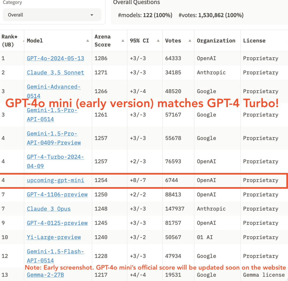Image resolution: width=288 pixels, height=281 pixels.
Task: Select Arena Score 1254 cell
Action: 101,180
